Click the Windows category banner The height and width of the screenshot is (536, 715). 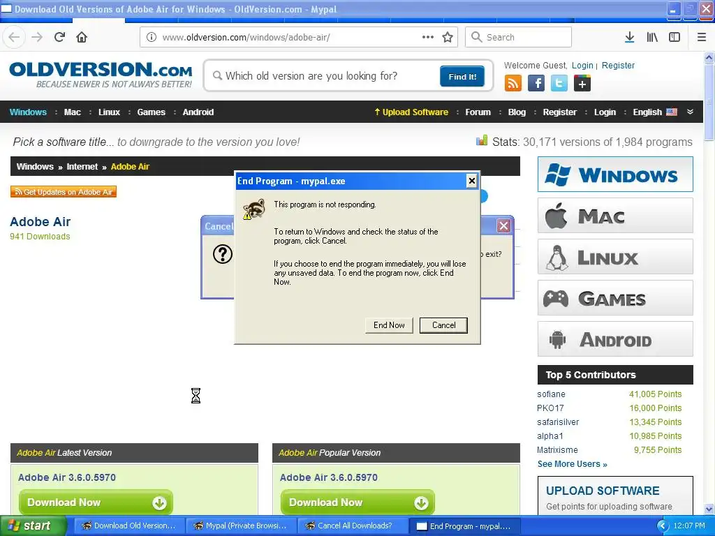click(615, 174)
